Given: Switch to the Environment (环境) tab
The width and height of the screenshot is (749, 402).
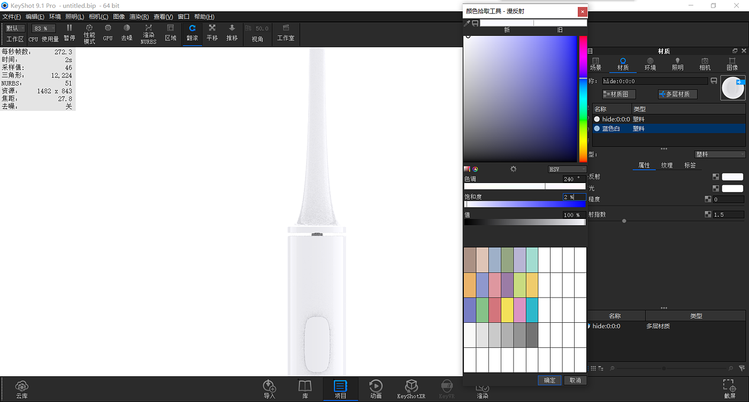Looking at the screenshot, I should click(x=650, y=64).
